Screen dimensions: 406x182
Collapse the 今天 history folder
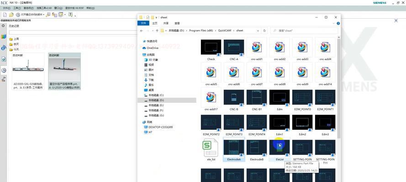point(14,49)
